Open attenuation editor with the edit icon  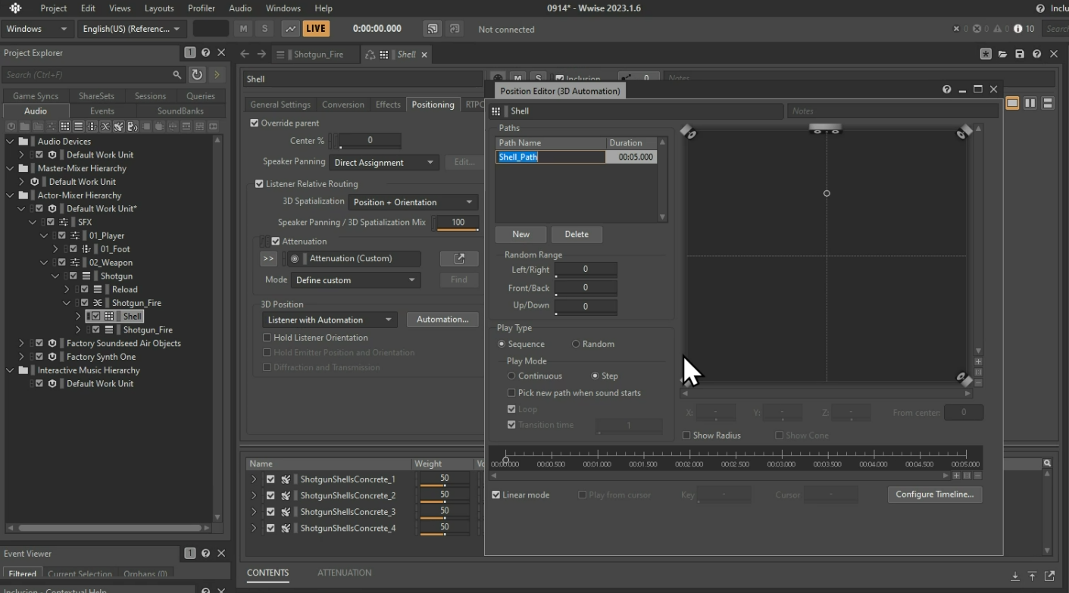pyautogui.click(x=459, y=258)
